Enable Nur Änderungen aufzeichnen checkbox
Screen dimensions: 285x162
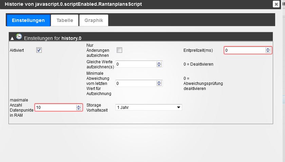coord(119,50)
